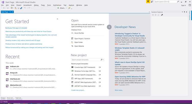Open the Redo history dropdown arrow
The height and width of the screenshot is (104, 192).
coord(31,8)
